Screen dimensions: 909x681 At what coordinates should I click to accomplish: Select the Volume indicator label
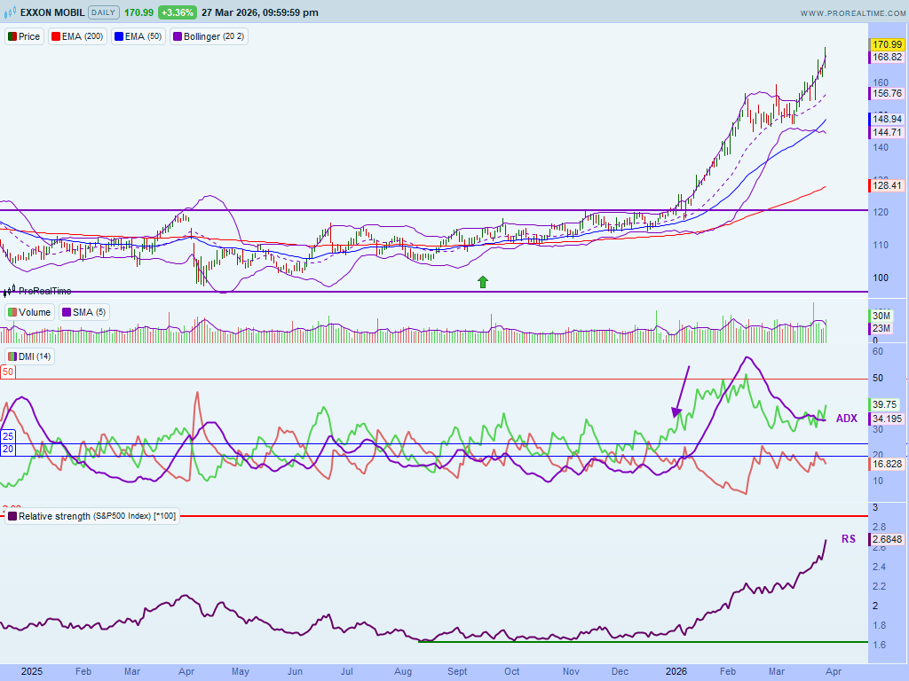(30, 312)
